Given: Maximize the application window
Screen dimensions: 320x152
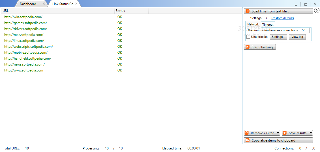Looking at the screenshot, I should pos(306,4).
